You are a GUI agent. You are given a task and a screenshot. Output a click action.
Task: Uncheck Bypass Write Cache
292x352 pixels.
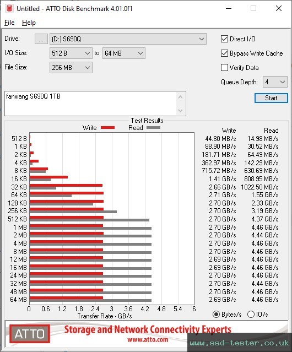(224, 53)
